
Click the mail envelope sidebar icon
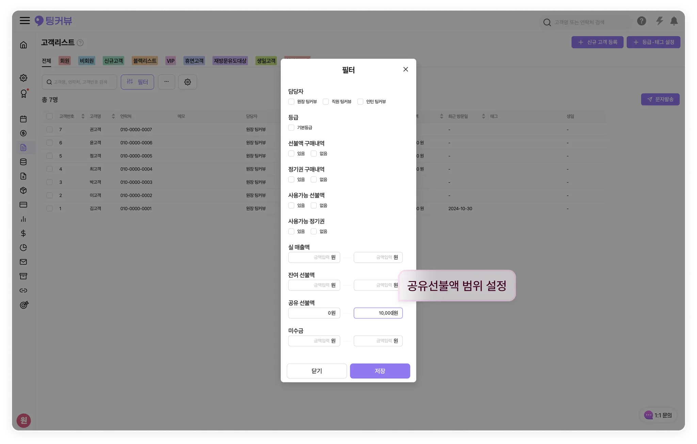pyautogui.click(x=23, y=262)
